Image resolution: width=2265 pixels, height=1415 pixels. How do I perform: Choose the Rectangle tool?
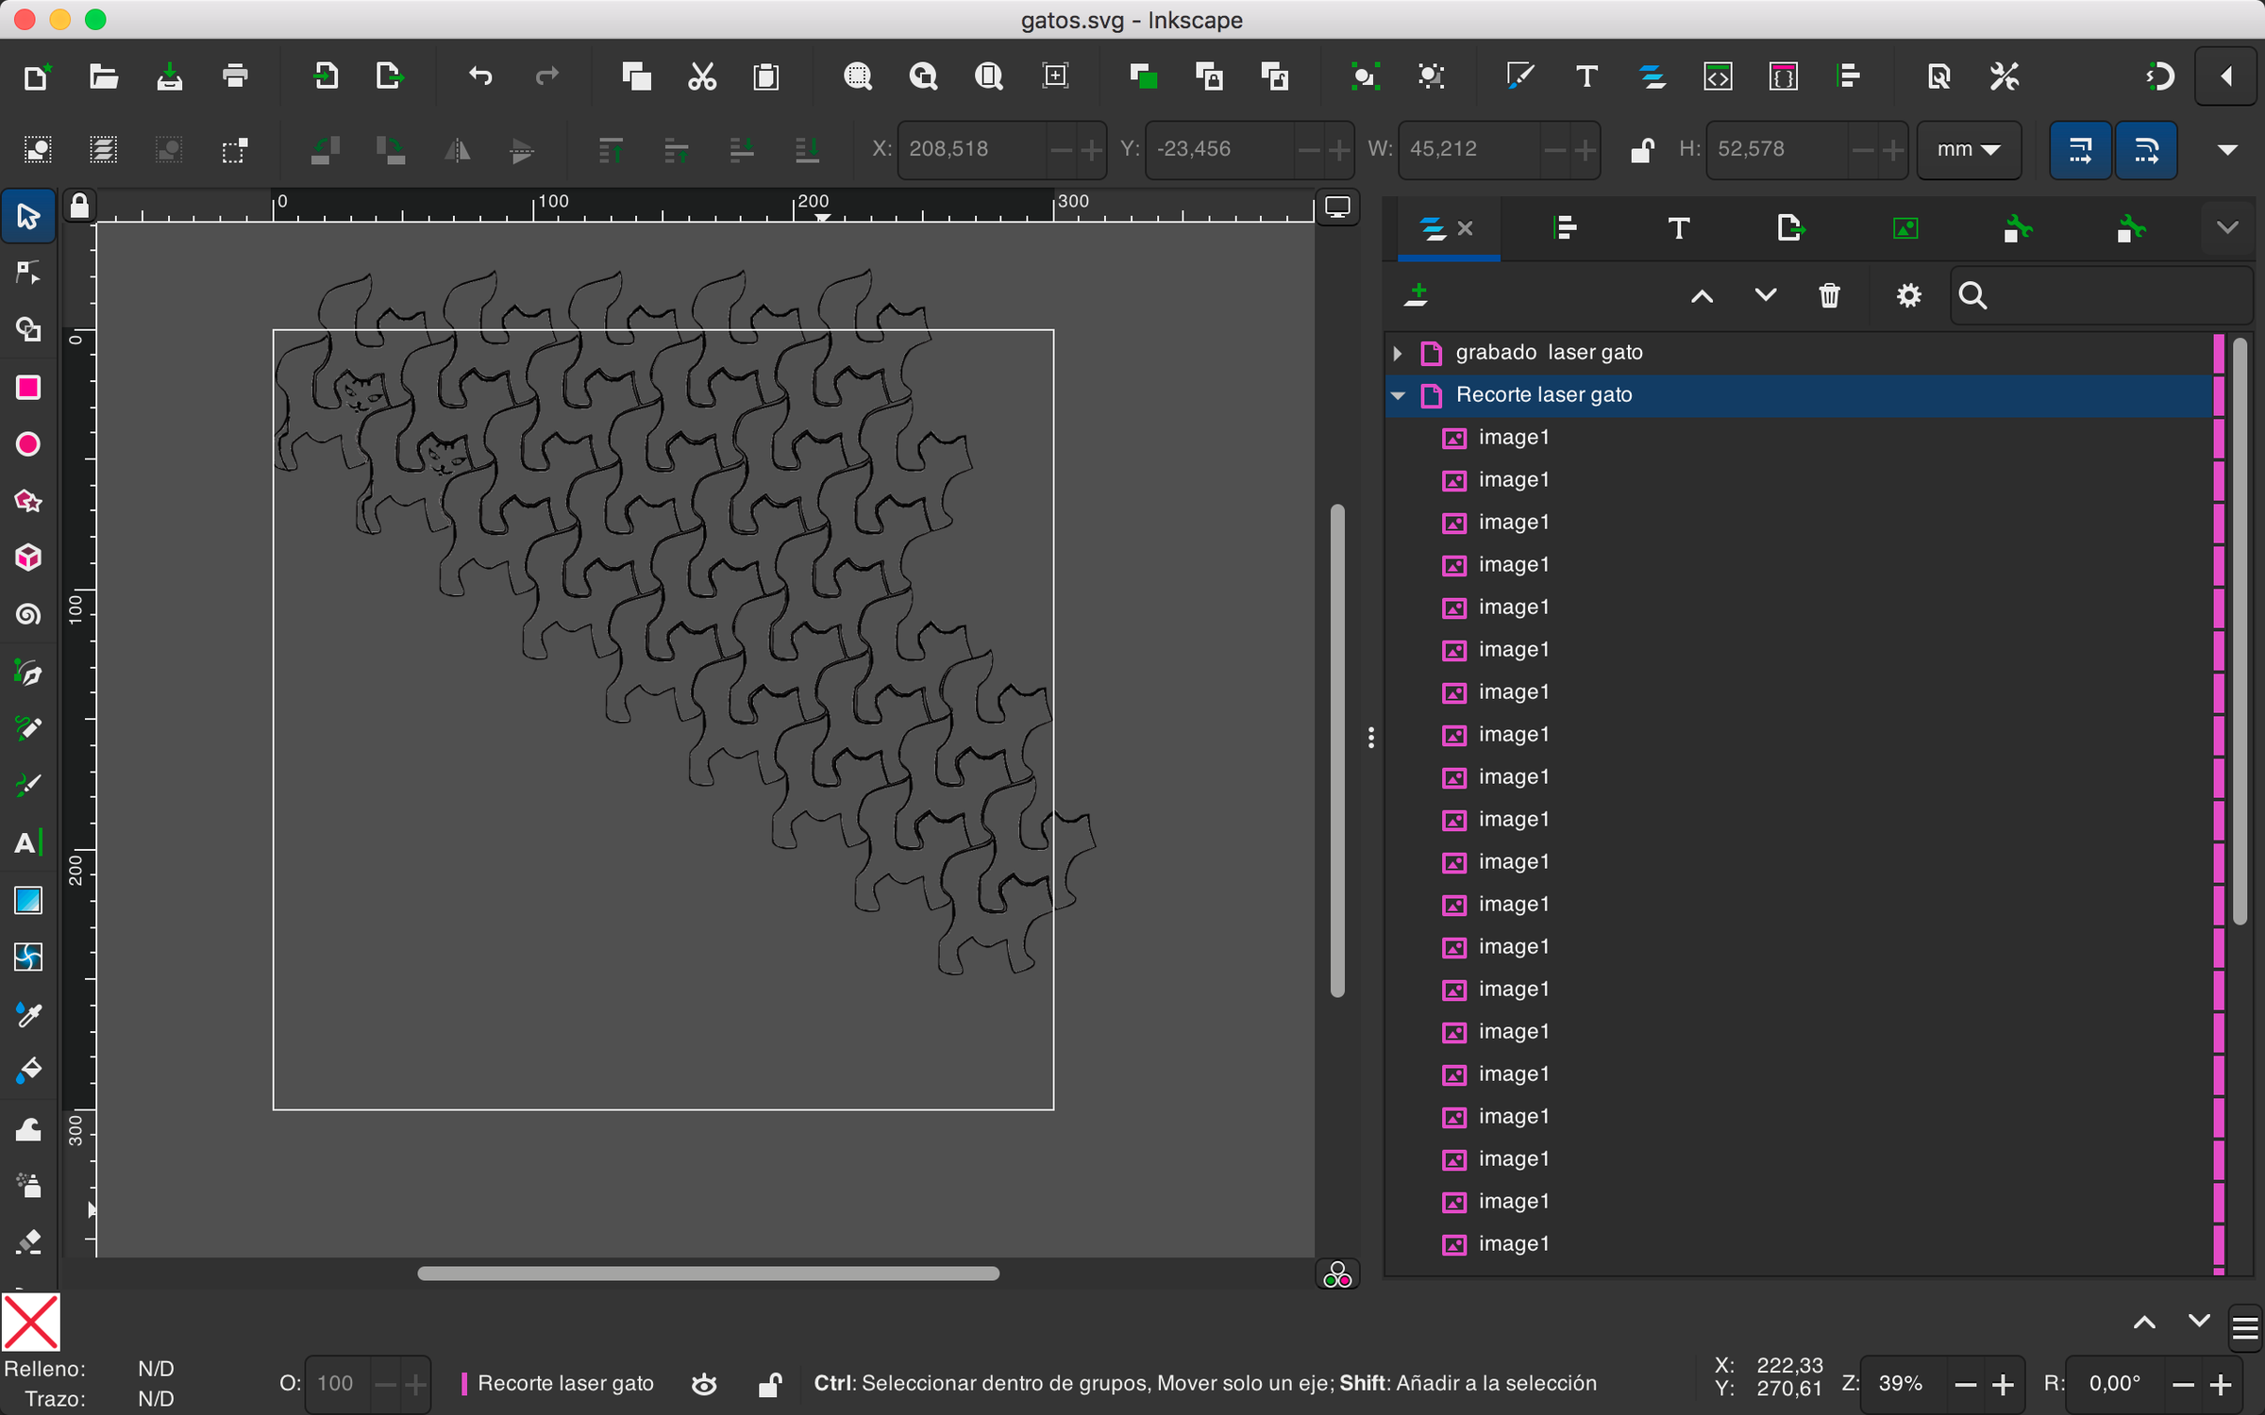pyautogui.click(x=28, y=387)
